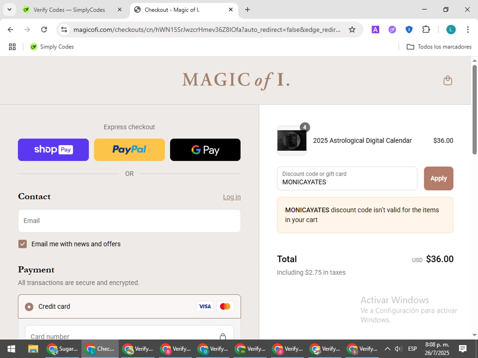The image size is (478, 358).
Task: Click the scrollbar down arrow
Action: (x=474, y=335)
